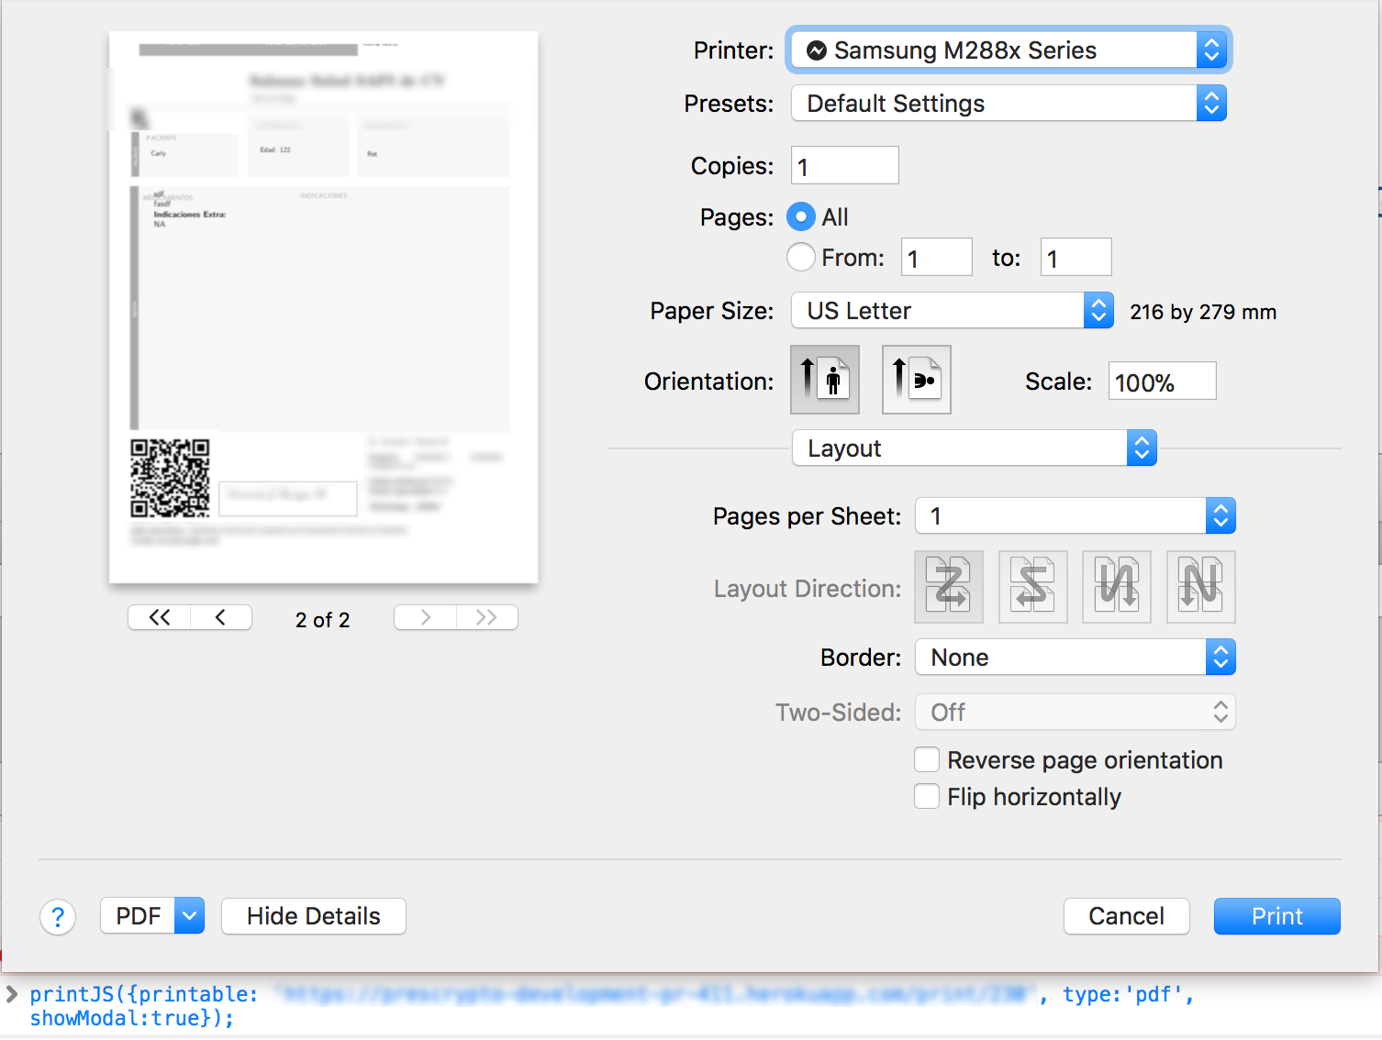Click the PDF button
Image resolution: width=1382 pixels, height=1040 pixels.
tap(138, 916)
